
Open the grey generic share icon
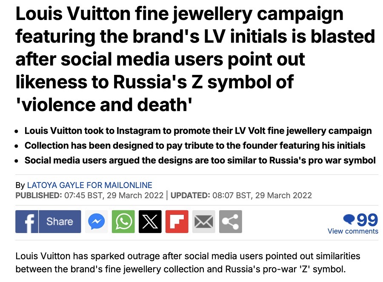coord(231,222)
